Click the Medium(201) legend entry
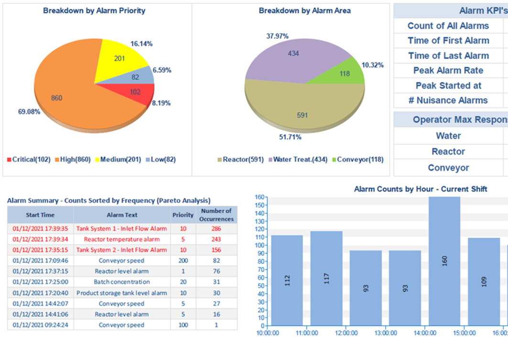 point(118,160)
